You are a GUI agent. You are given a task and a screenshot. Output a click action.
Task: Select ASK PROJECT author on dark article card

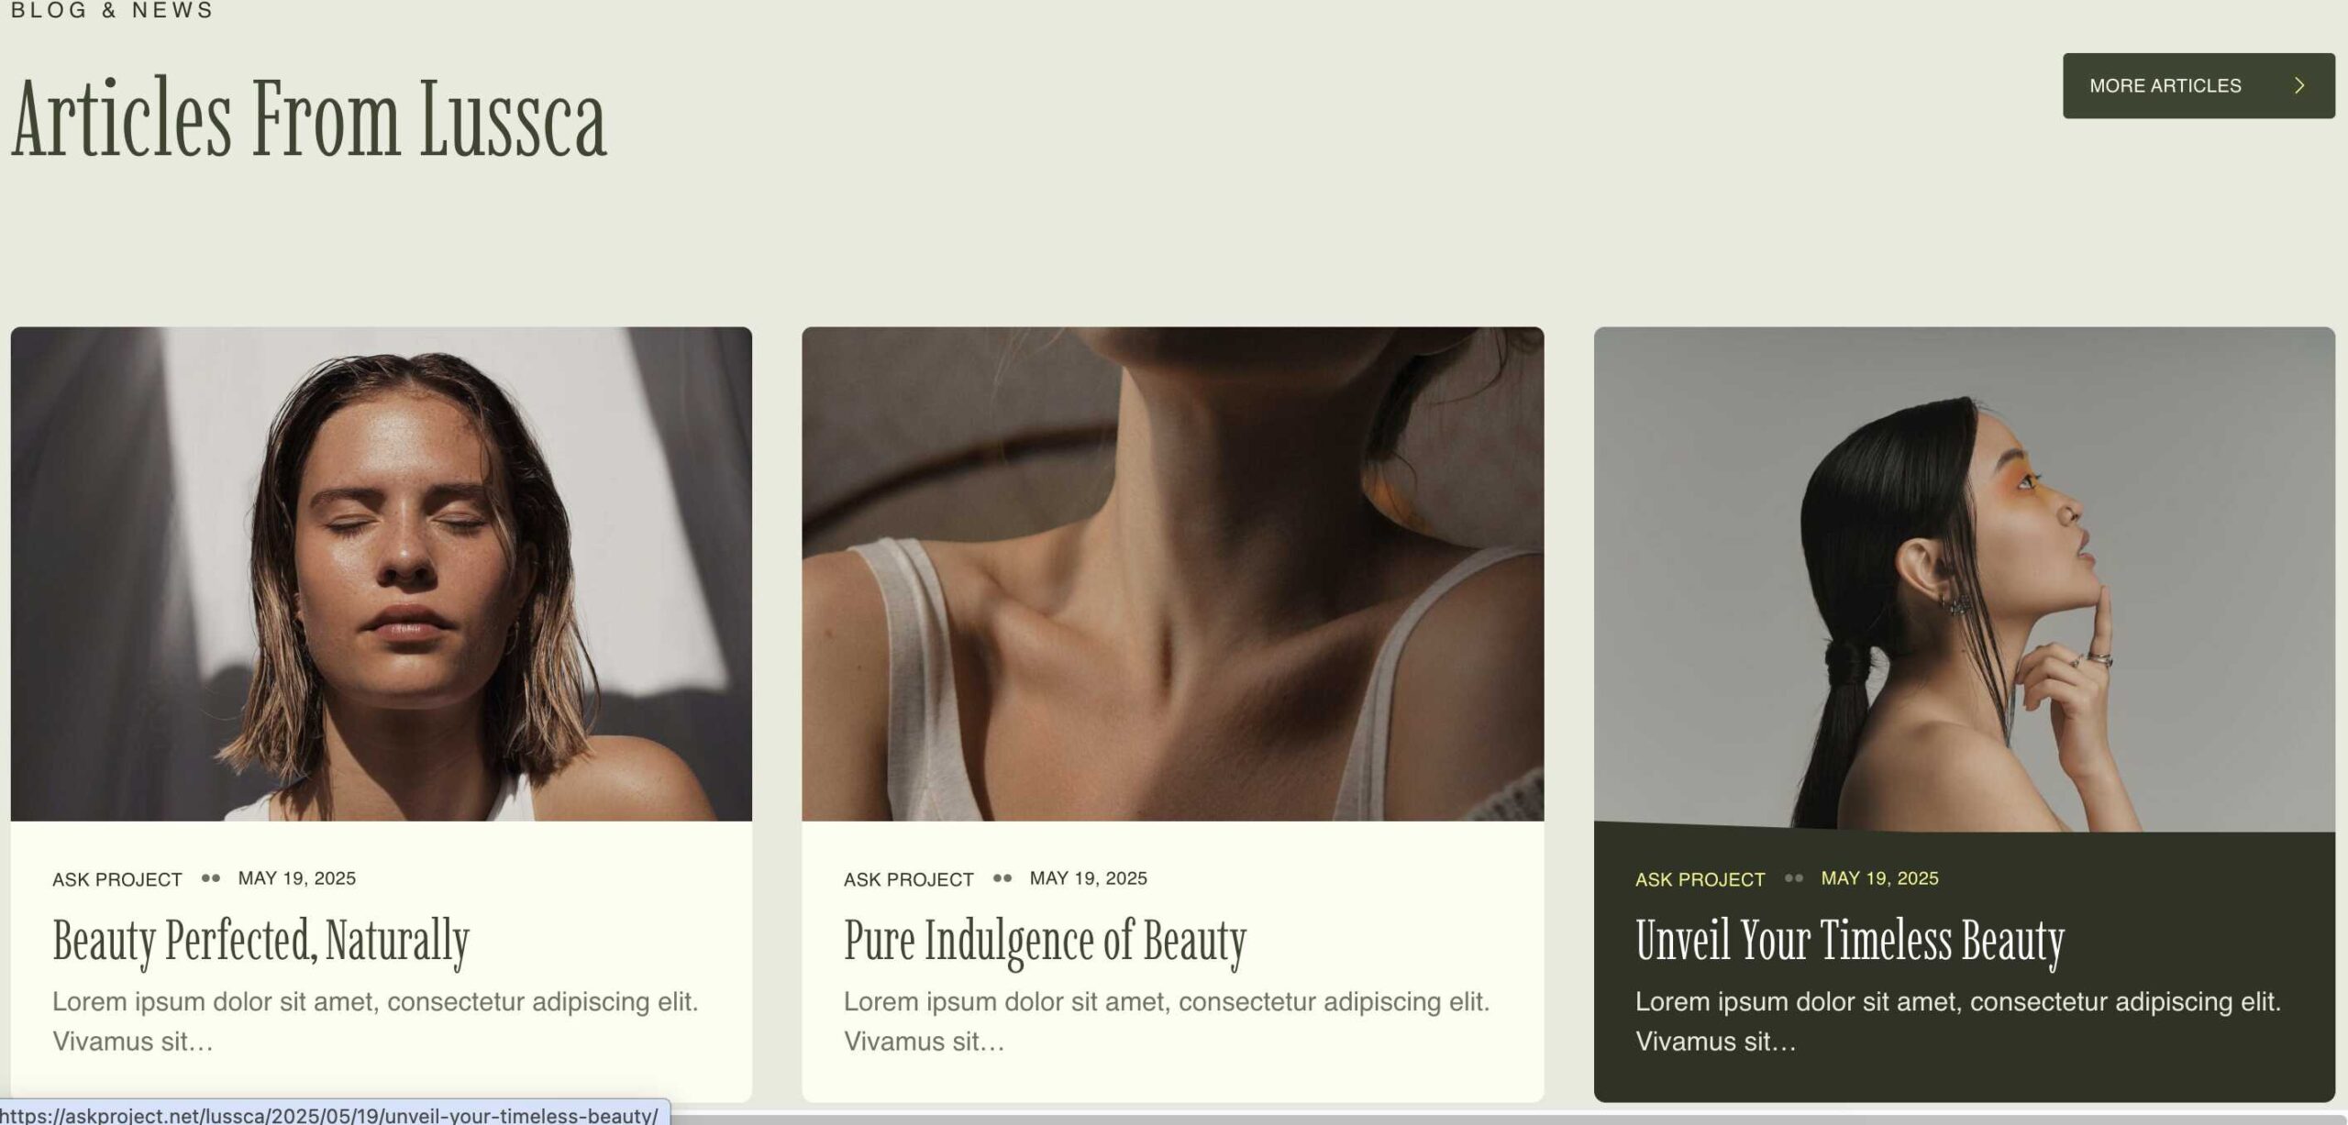(x=1700, y=879)
